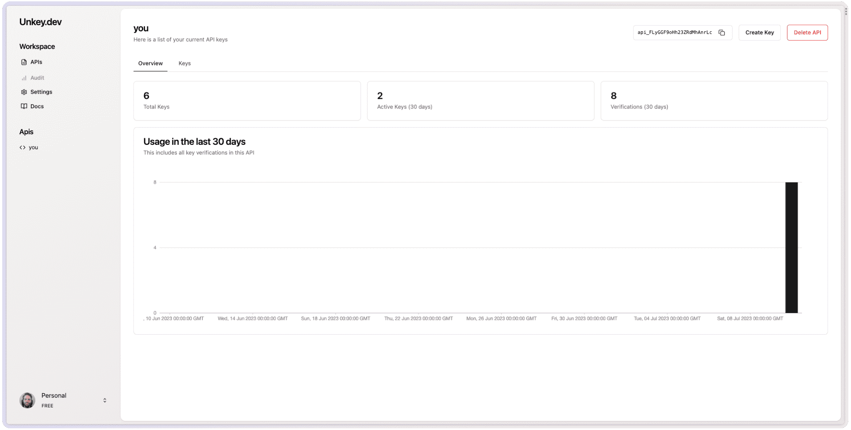The width and height of the screenshot is (851, 430).
Task: Copy the API key with the copy icon
Action: [722, 32]
